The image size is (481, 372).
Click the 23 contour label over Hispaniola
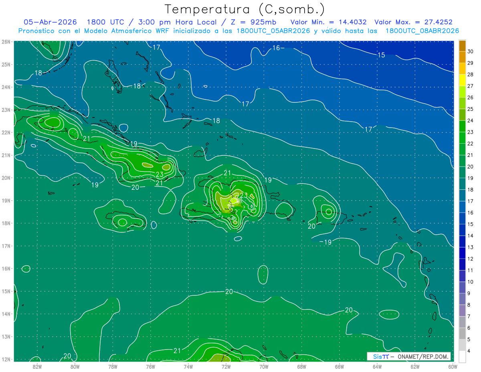(244, 195)
